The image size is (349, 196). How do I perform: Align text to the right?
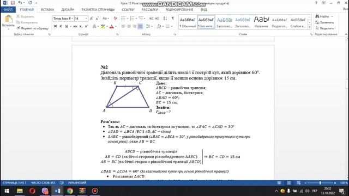pos(135,27)
